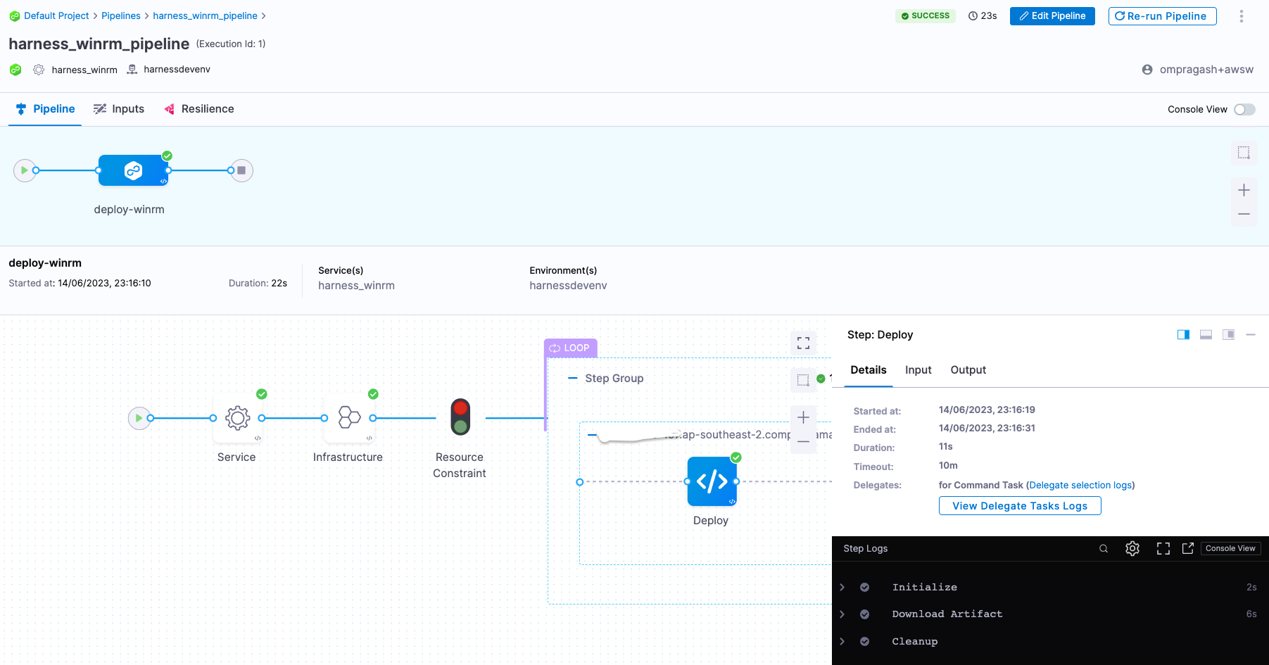The width and height of the screenshot is (1269, 665).
Task: Expand step logs to fullscreen
Action: click(1163, 549)
